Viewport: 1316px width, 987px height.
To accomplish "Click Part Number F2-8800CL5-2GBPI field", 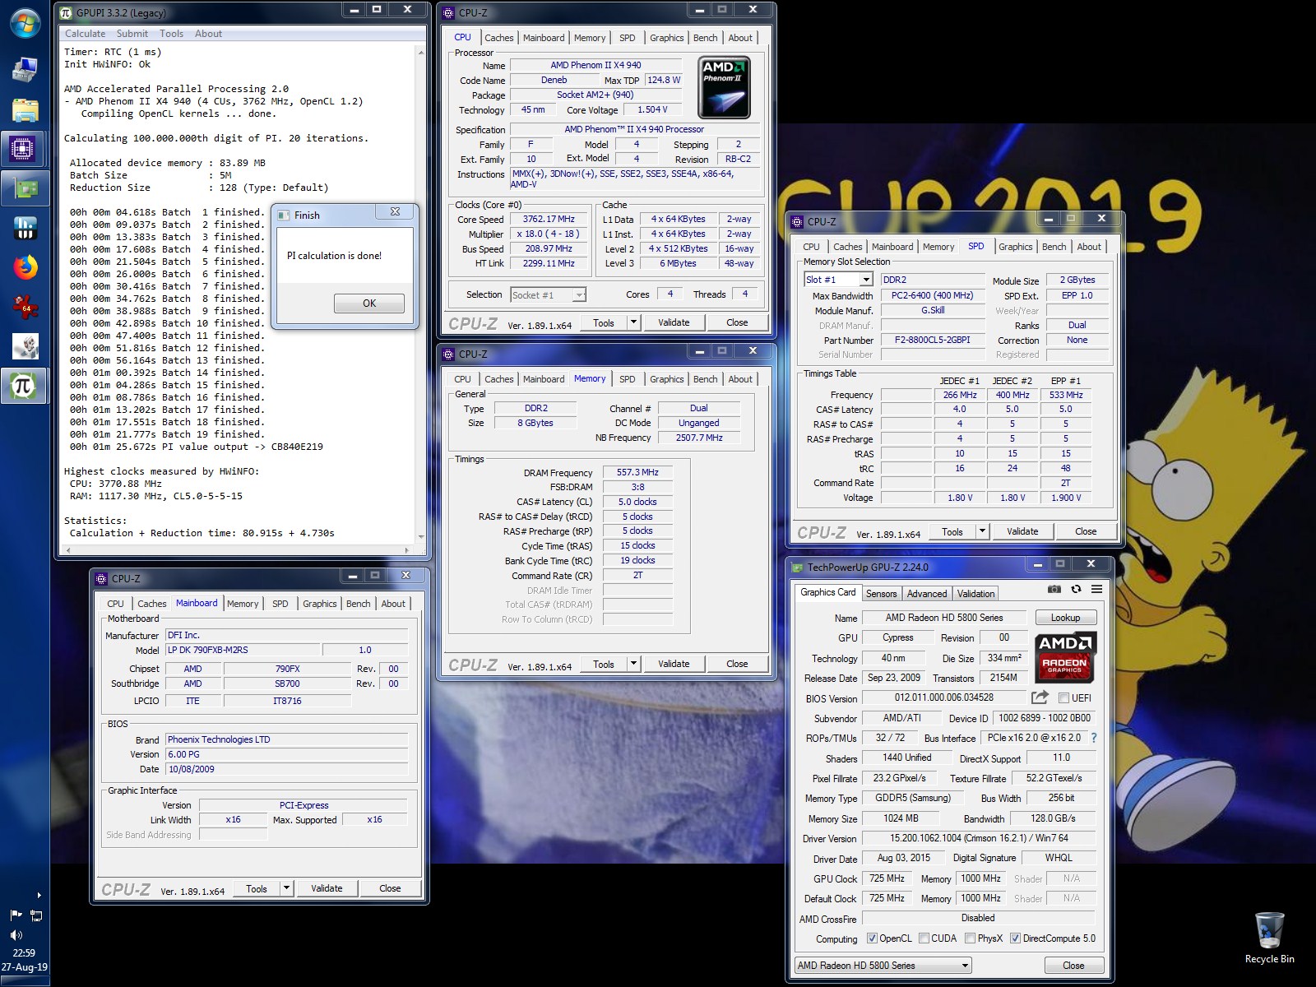I will coord(932,340).
